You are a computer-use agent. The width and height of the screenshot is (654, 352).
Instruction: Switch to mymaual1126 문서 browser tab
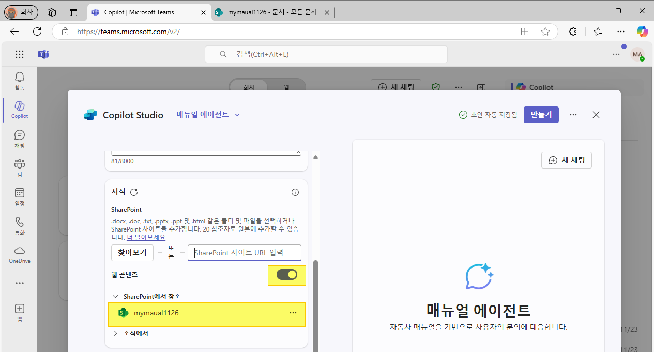(x=272, y=12)
